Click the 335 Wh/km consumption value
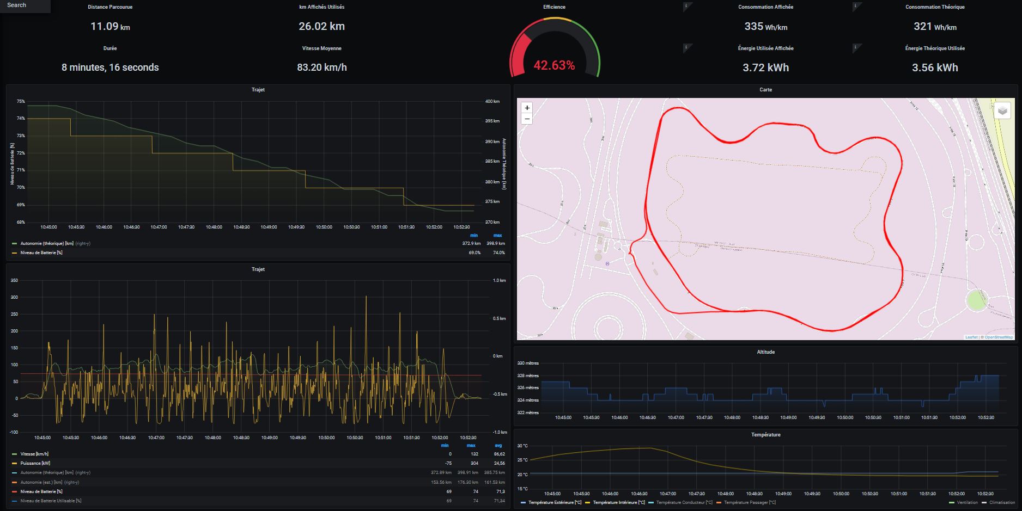This screenshot has width=1022, height=511. pos(765,26)
